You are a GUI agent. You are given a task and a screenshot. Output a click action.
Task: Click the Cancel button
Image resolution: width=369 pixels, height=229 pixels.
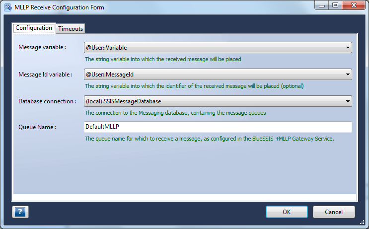pos(334,212)
